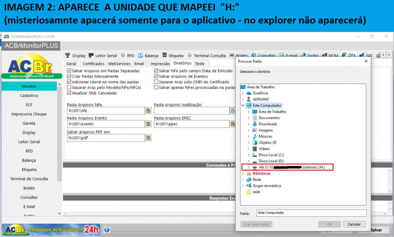The image size is (394, 237).
Task: Select the Bibliotecas icon
Action: coord(249,174)
